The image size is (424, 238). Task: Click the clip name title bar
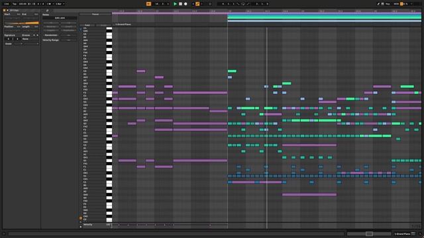pyautogui.click(x=23, y=11)
